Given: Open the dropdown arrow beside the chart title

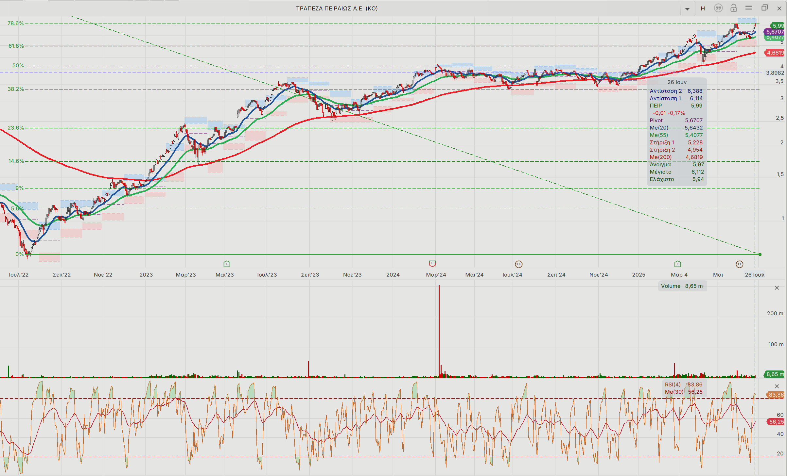Looking at the screenshot, I should pyautogui.click(x=687, y=9).
